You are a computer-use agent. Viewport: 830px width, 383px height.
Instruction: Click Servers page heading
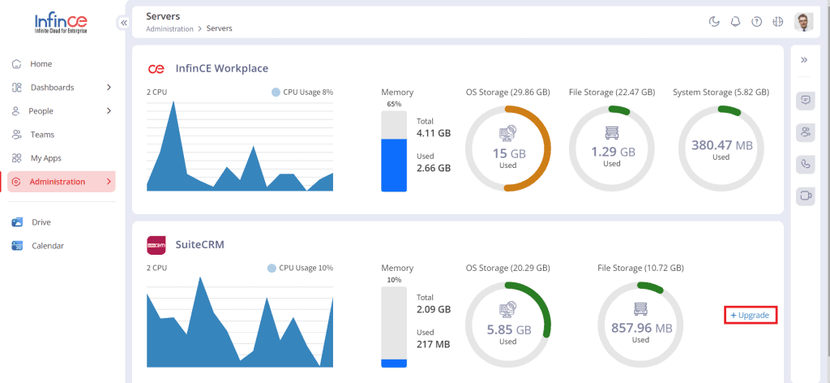(x=163, y=16)
